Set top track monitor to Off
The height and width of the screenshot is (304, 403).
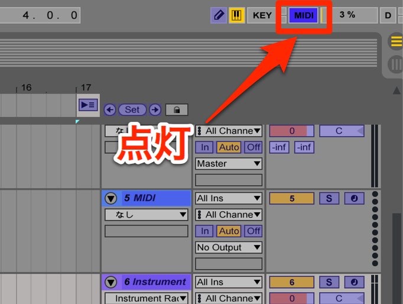253,147
